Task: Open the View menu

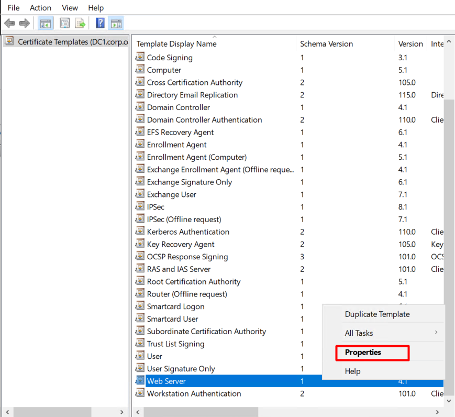Action: point(70,8)
